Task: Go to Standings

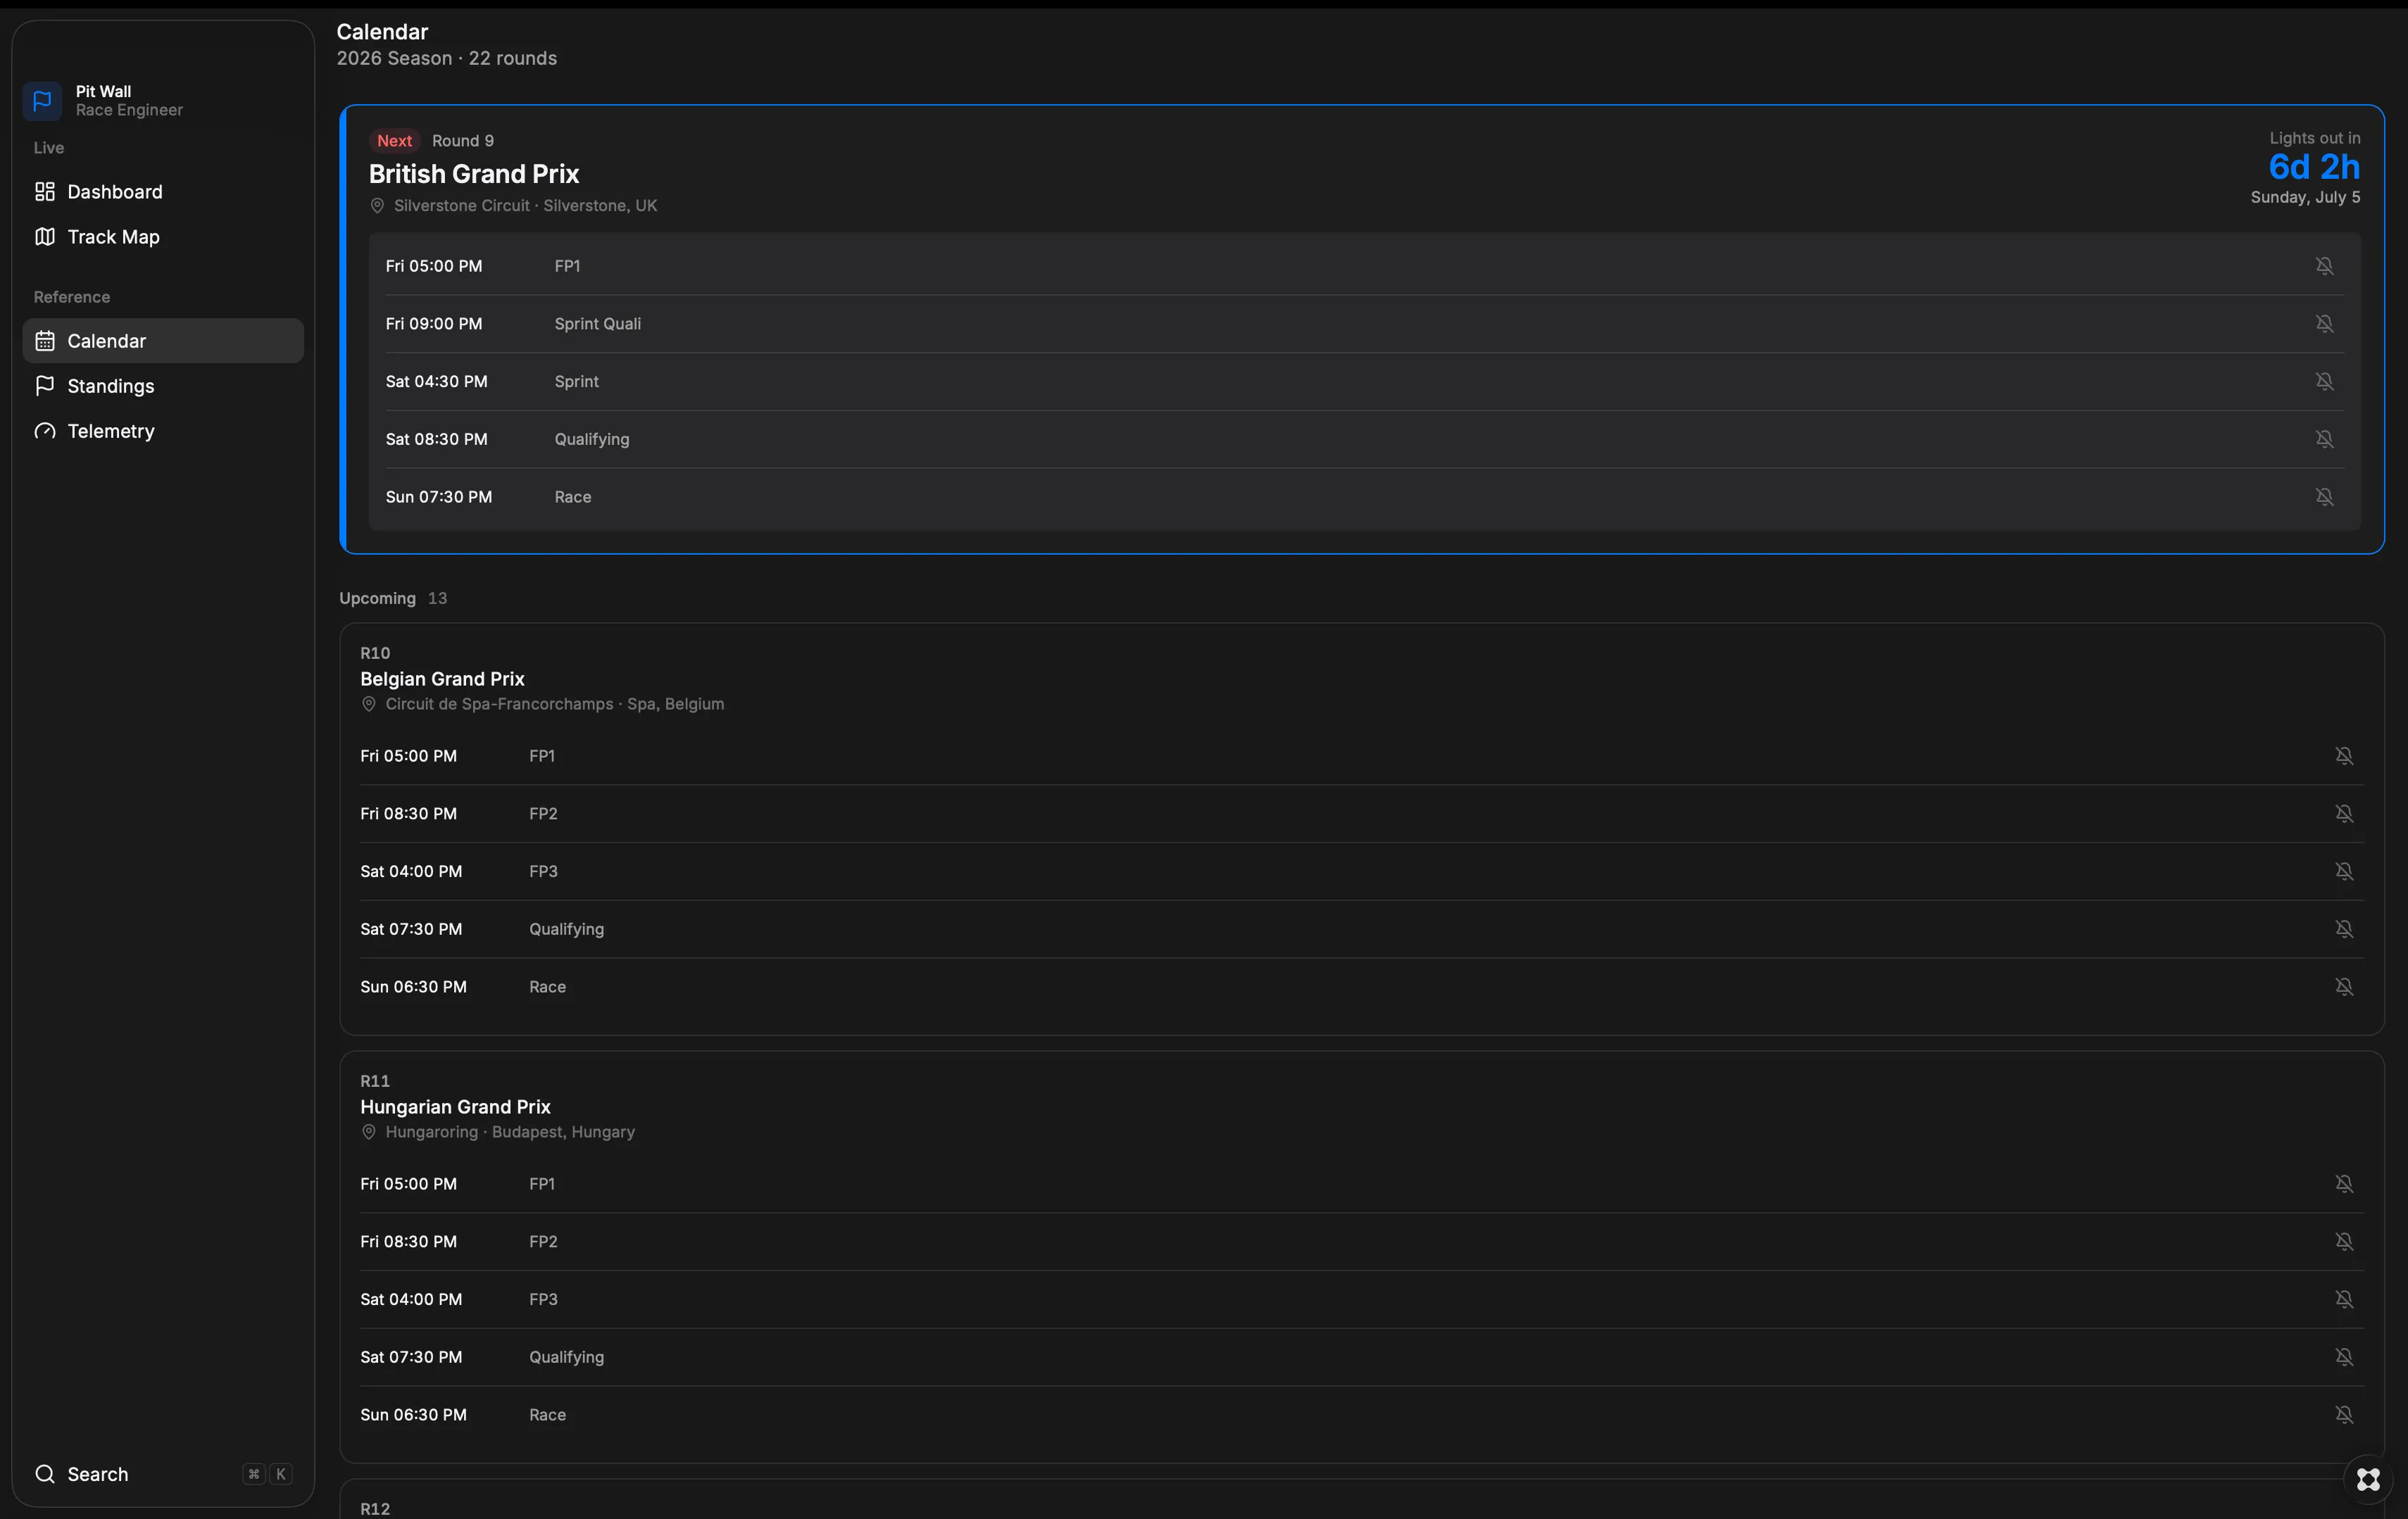Action: pos(163,386)
